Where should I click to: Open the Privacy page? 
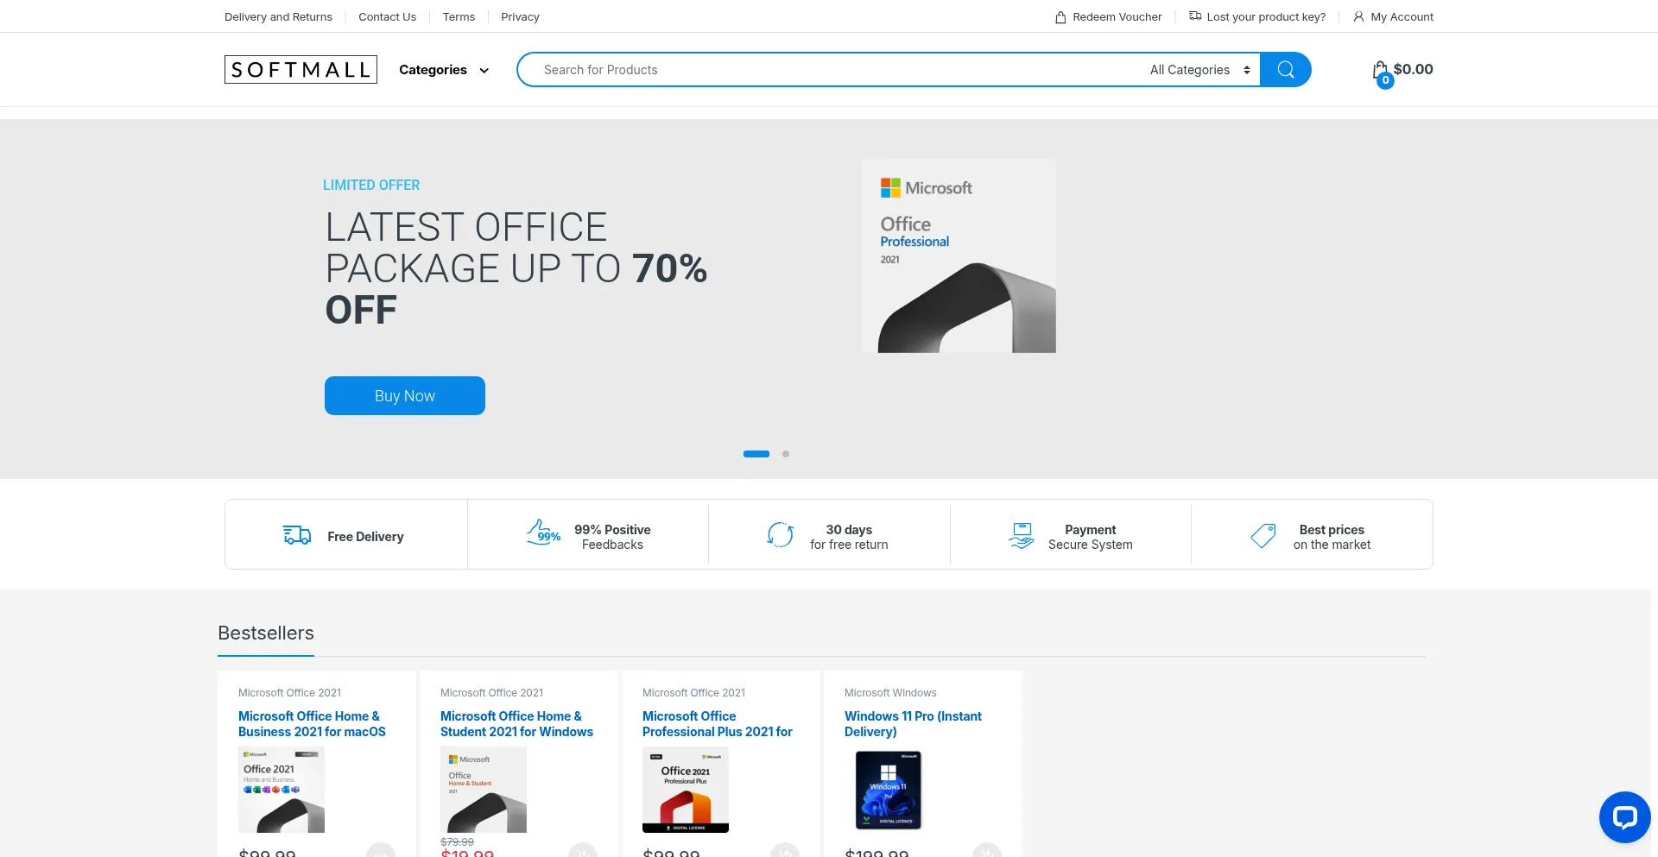point(520,17)
